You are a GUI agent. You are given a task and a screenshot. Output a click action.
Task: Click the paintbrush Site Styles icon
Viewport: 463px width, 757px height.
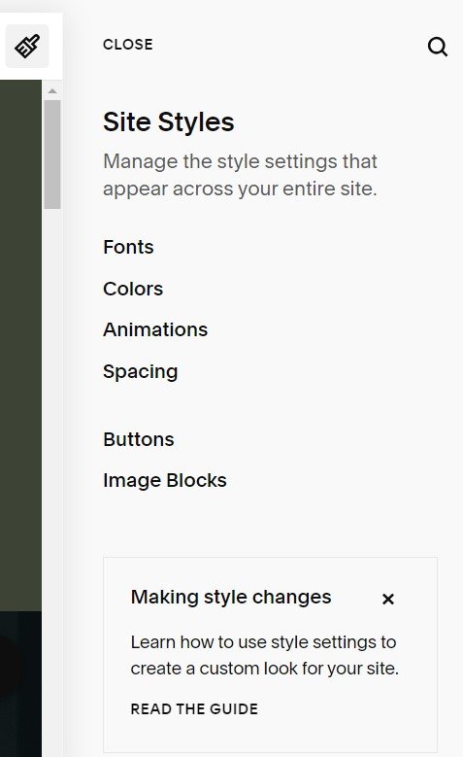pos(27,47)
